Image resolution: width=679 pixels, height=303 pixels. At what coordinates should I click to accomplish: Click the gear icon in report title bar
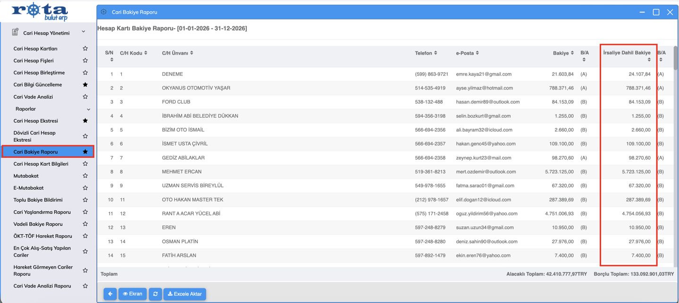104,12
